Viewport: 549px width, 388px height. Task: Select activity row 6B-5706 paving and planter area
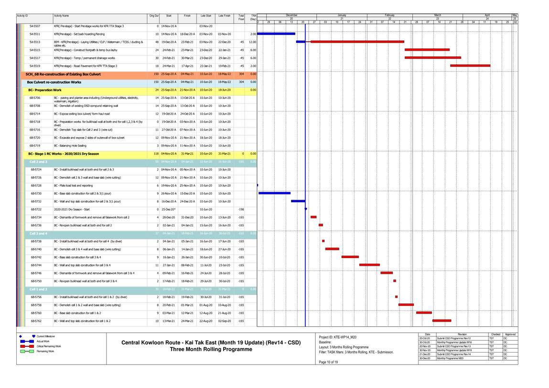click(x=96, y=98)
